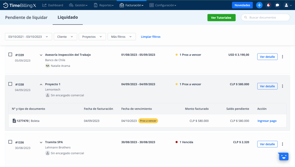This screenshot has width=295, height=167.
Task: Click the Gestión briefcase icon
Action: coord(71,5)
